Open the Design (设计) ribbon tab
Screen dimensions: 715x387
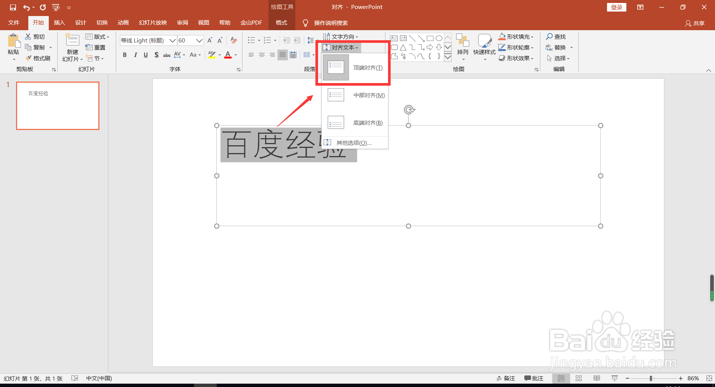80,23
